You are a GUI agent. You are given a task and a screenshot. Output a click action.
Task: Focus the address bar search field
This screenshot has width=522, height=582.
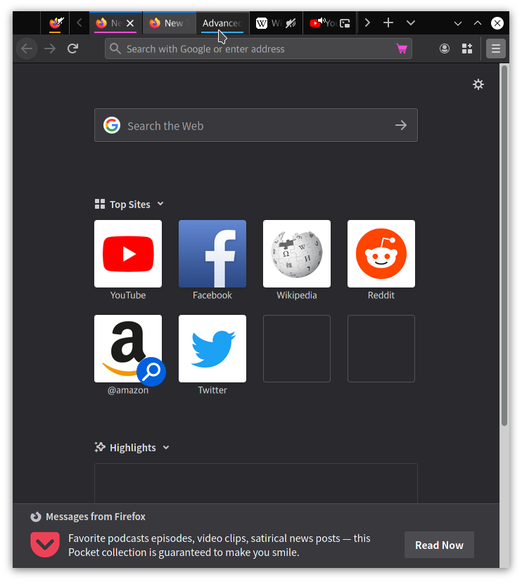[x=258, y=48]
